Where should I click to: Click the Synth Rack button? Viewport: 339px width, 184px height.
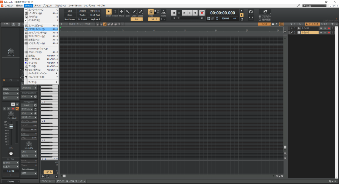pos(95,15)
